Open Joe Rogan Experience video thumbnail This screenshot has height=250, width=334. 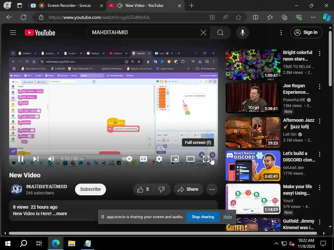coord(253,98)
